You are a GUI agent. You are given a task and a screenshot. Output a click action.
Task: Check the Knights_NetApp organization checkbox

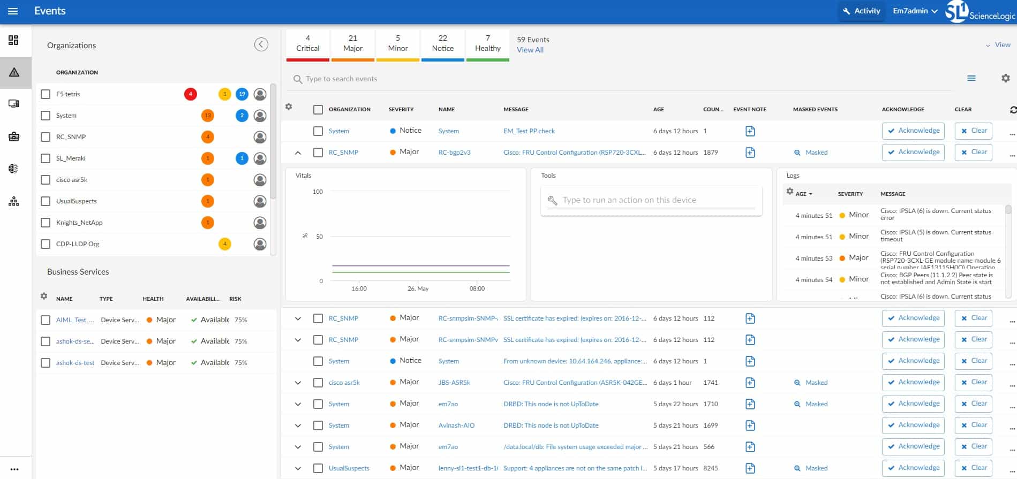click(46, 223)
